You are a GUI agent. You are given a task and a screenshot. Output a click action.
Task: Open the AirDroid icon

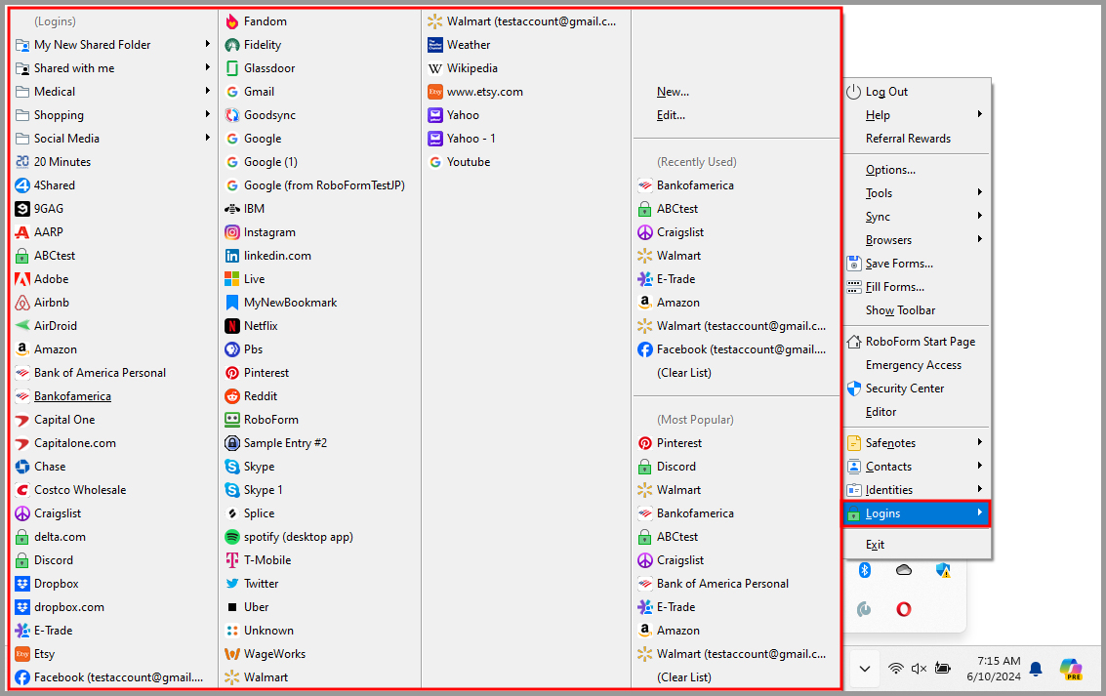(22, 326)
